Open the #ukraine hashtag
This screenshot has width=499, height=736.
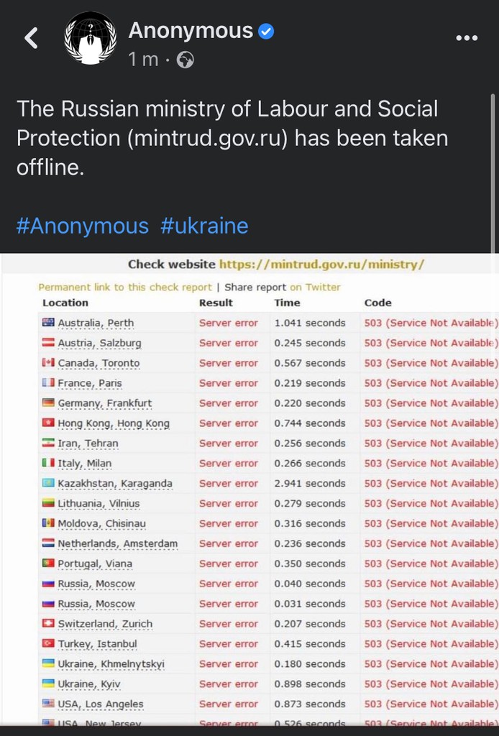coord(204,226)
